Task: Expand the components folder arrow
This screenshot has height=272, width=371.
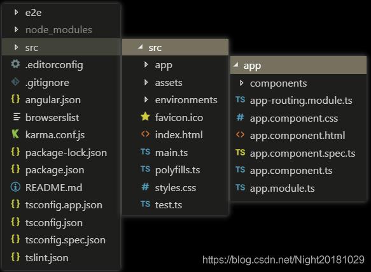Action: pos(241,83)
